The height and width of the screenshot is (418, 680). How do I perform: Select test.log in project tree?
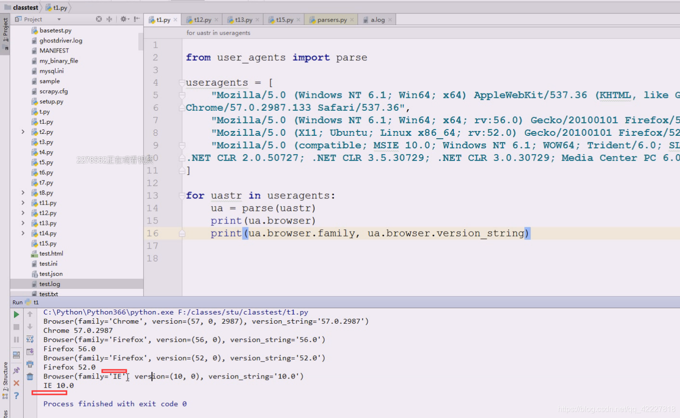coord(50,284)
